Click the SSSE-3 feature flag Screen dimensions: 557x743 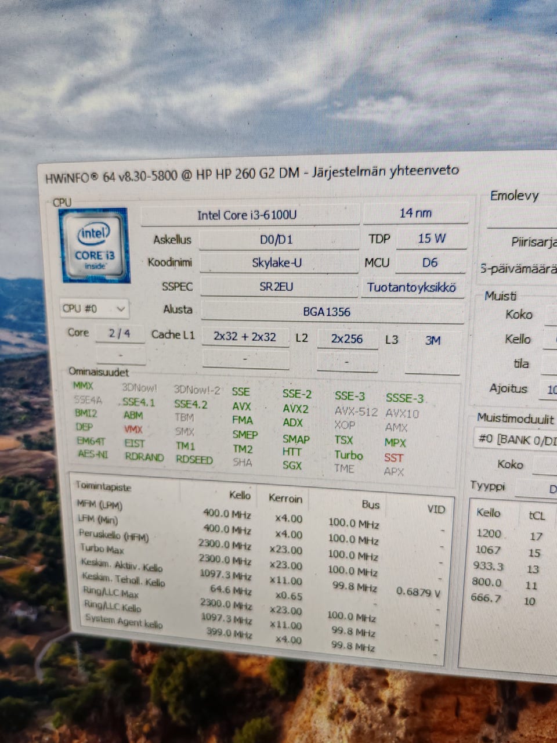[x=405, y=398]
